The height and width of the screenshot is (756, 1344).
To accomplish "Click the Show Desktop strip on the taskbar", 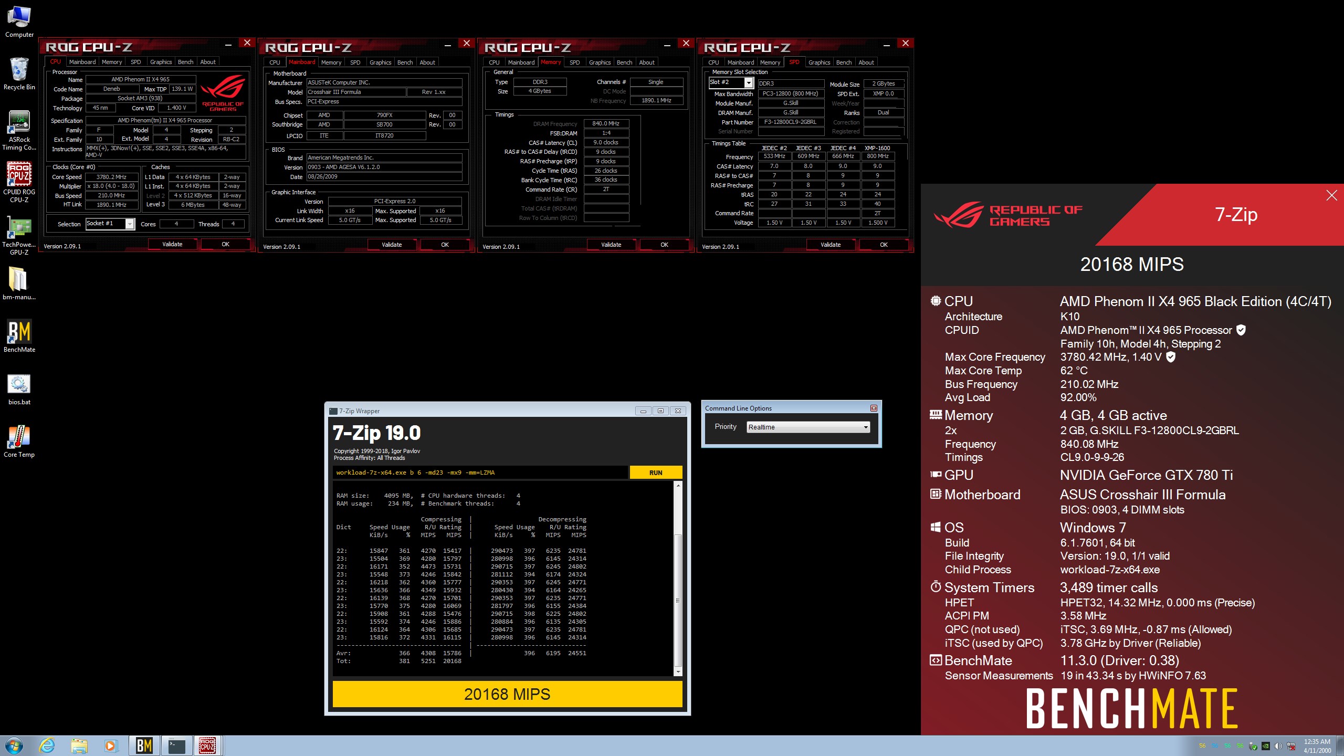I will (x=1340, y=745).
